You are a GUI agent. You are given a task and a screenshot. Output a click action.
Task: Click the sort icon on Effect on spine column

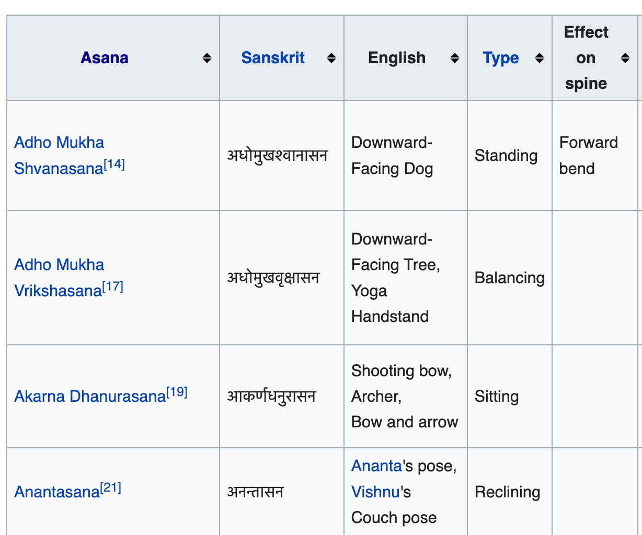[x=625, y=58]
